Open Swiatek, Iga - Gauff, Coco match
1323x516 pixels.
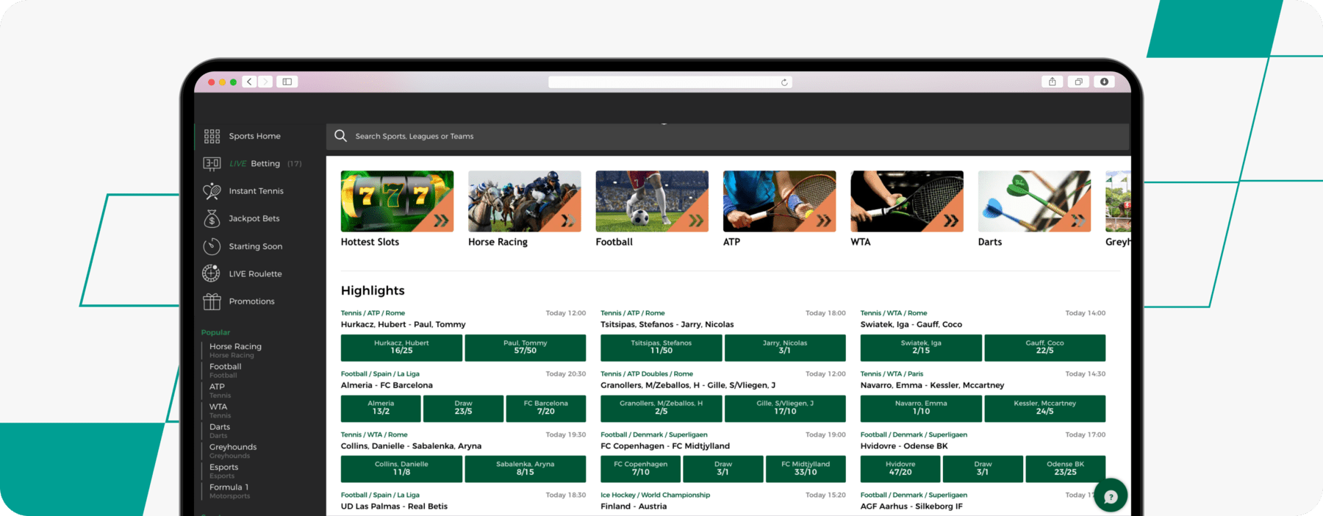coord(911,324)
